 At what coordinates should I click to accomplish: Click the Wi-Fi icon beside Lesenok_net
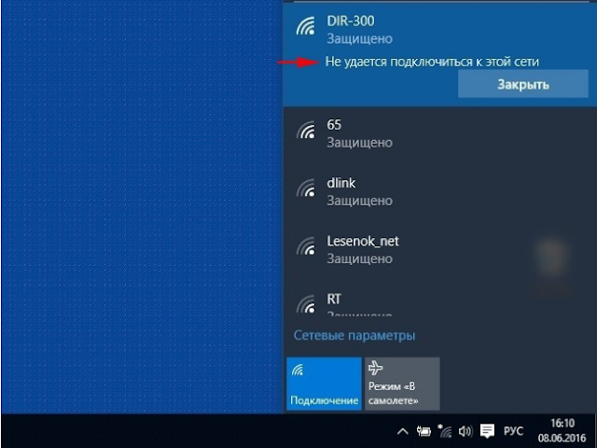click(x=306, y=245)
